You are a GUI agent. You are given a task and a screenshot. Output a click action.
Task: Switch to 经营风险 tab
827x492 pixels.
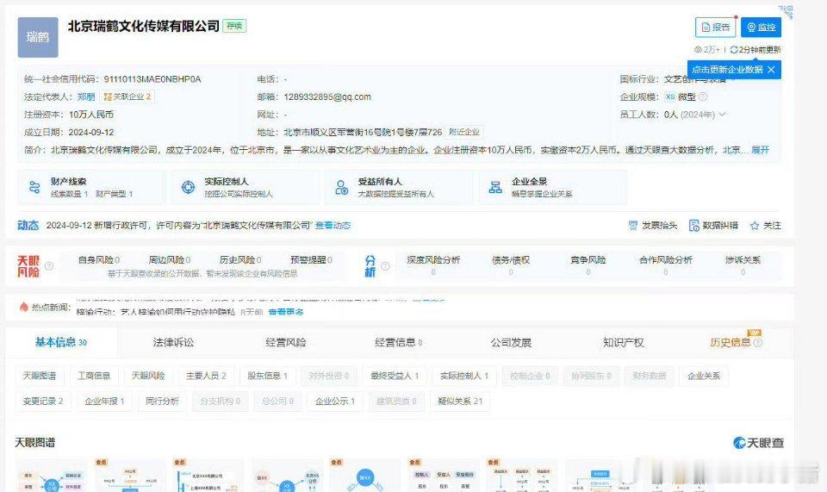coord(286,342)
